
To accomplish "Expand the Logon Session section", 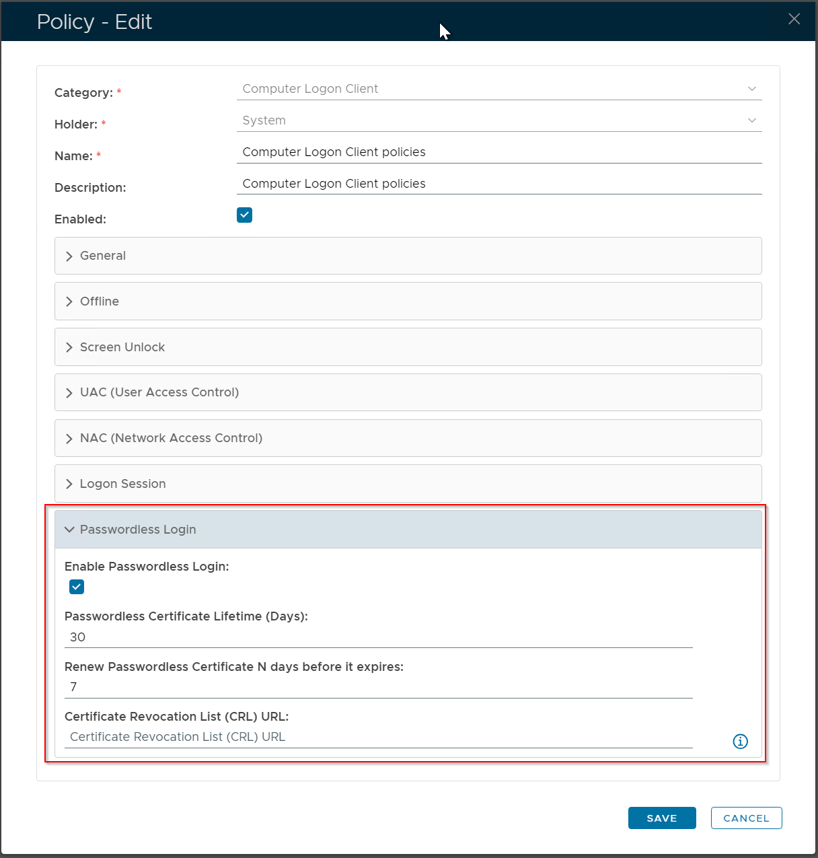I will 408,484.
